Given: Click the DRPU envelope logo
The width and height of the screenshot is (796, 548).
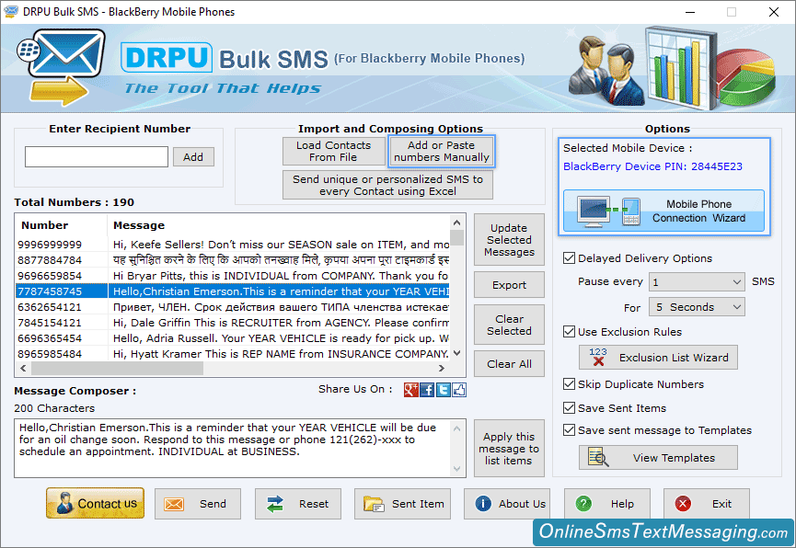Looking at the screenshot, I should (61, 66).
